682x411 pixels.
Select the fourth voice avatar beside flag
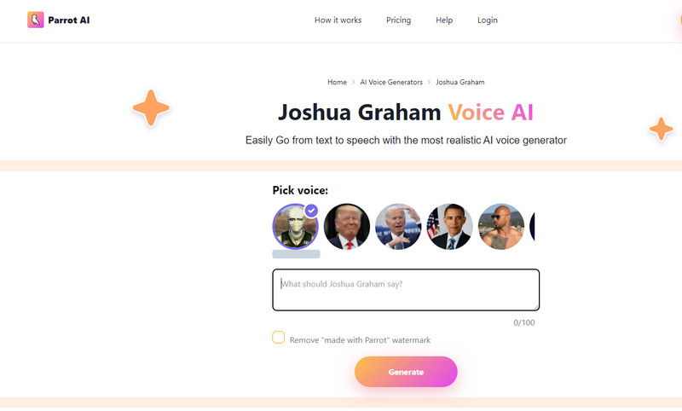pos(449,227)
